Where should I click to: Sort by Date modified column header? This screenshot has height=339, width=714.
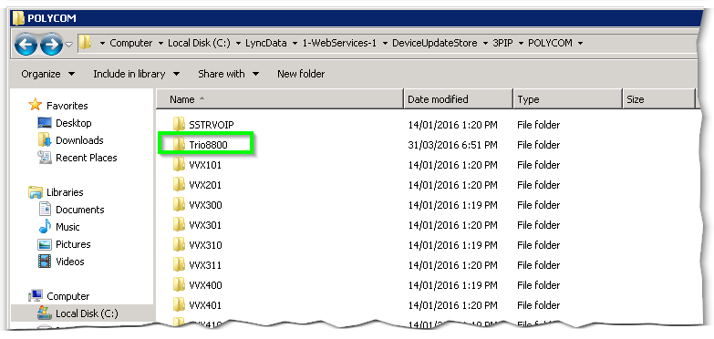pos(458,99)
